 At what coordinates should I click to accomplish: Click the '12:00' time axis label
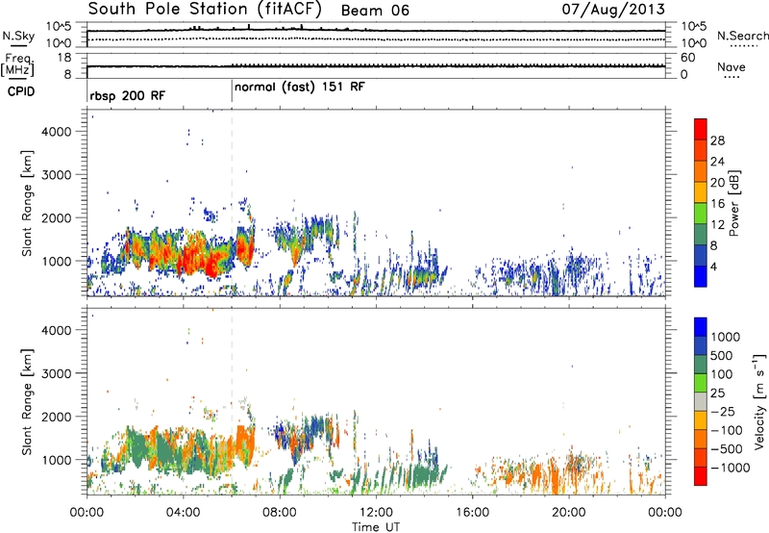376,513
